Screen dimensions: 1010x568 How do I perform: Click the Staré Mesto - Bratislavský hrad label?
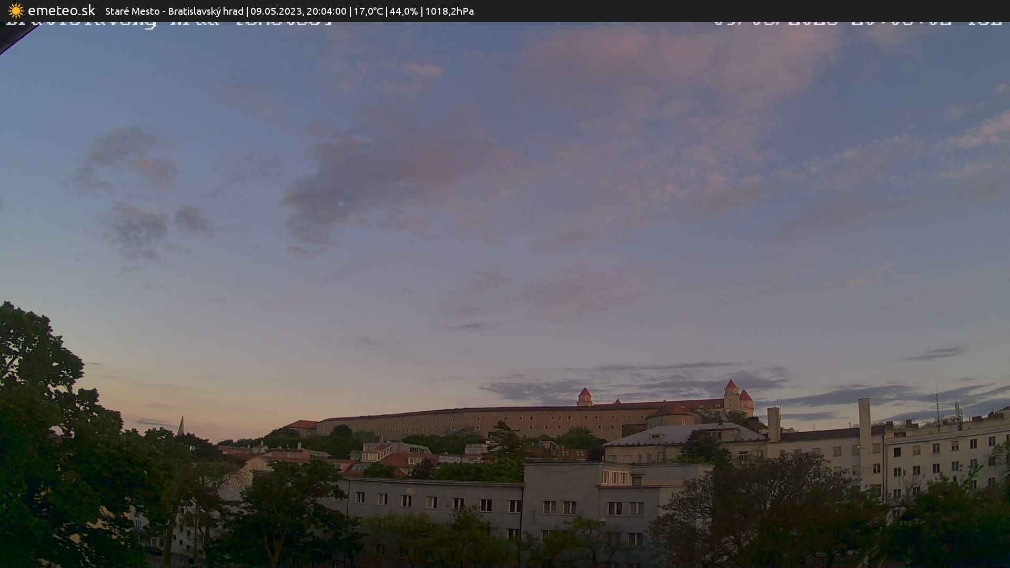pos(174,11)
